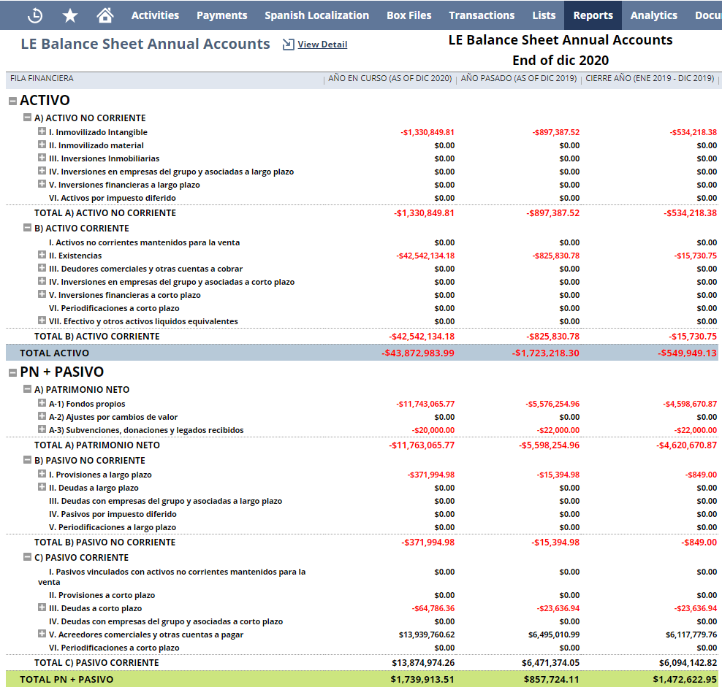Open the Analytics menu
Viewport: 722px width, 690px height.
(x=654, y=15)
